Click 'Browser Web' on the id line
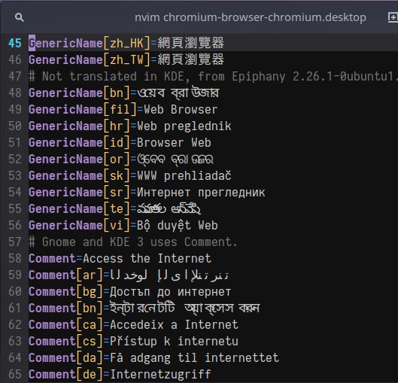 (x=174, y=143)
